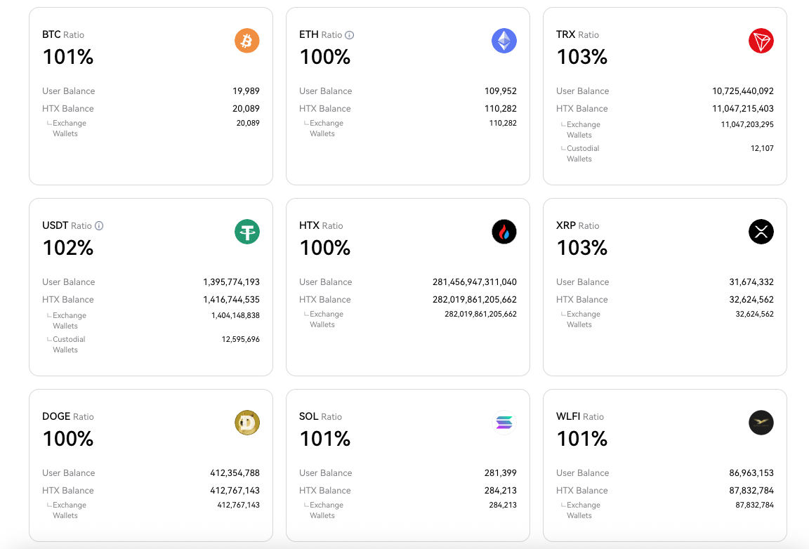Click the Ethereum diamond icon
Screen dimensions: 809x549
(x=504, y=41)
